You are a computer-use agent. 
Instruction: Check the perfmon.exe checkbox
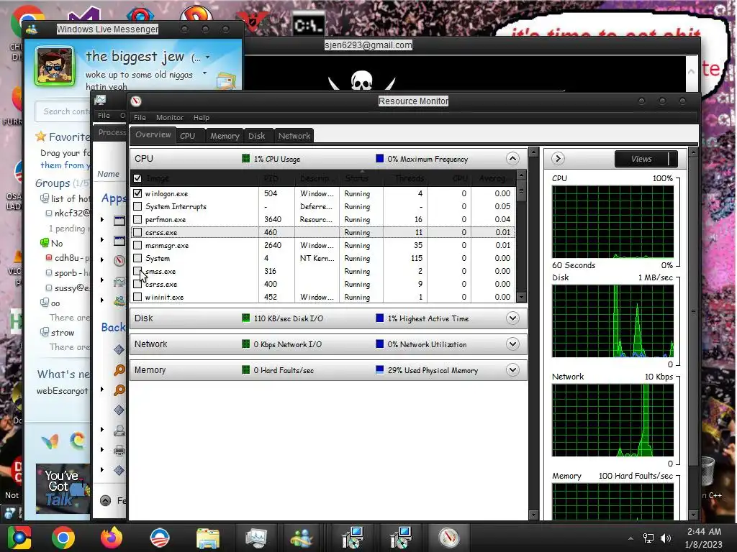pyautogui.click(x=137, y=219)
